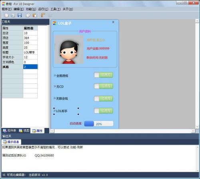Toggle the 全图透视 switch
Screen dimensions: 200x179
pyautogui.click(x=104, y=75)
